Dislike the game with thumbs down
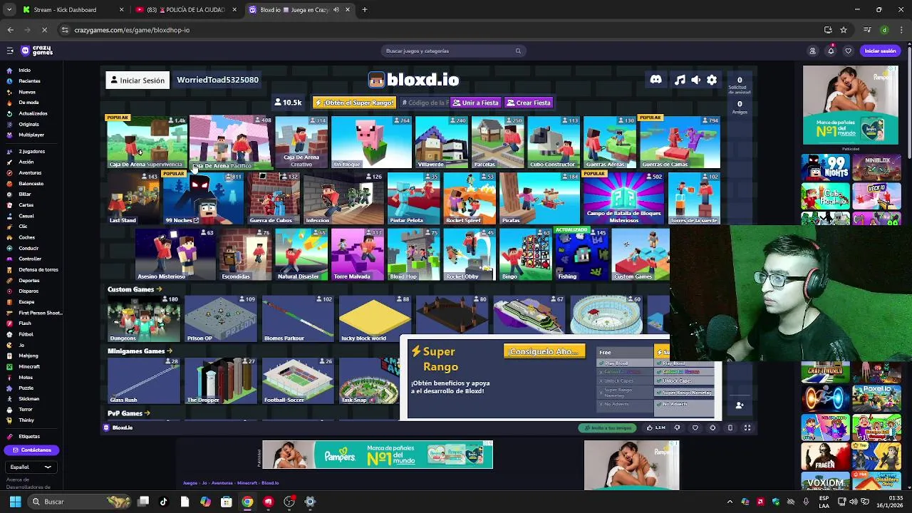 677,427
